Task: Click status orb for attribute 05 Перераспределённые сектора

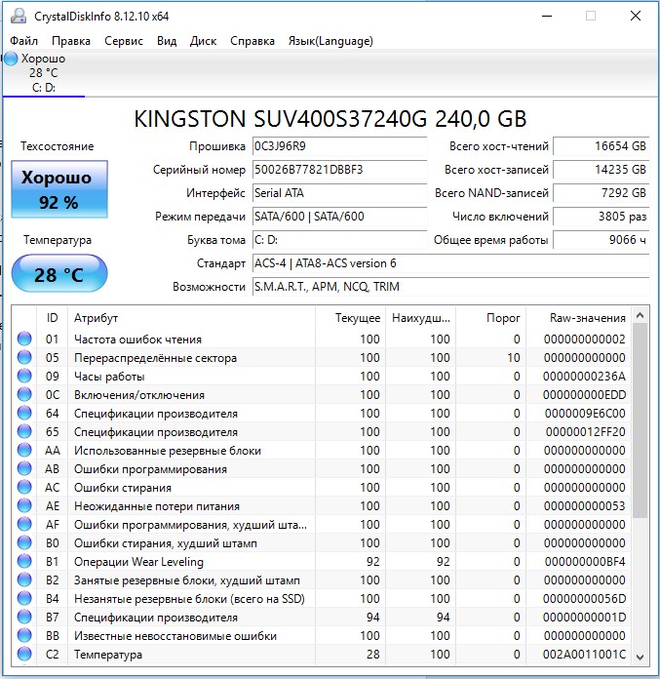Action: (24, 357)
